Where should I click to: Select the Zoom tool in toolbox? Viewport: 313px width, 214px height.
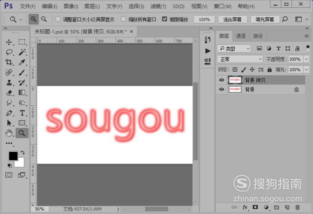22,133
